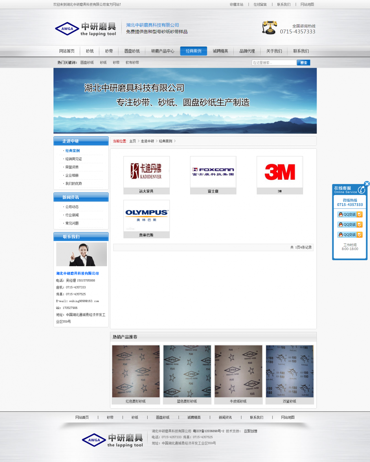The height and width of the screenshot is (462, 370).
Task: Click the company banner image
Action: 185,101
